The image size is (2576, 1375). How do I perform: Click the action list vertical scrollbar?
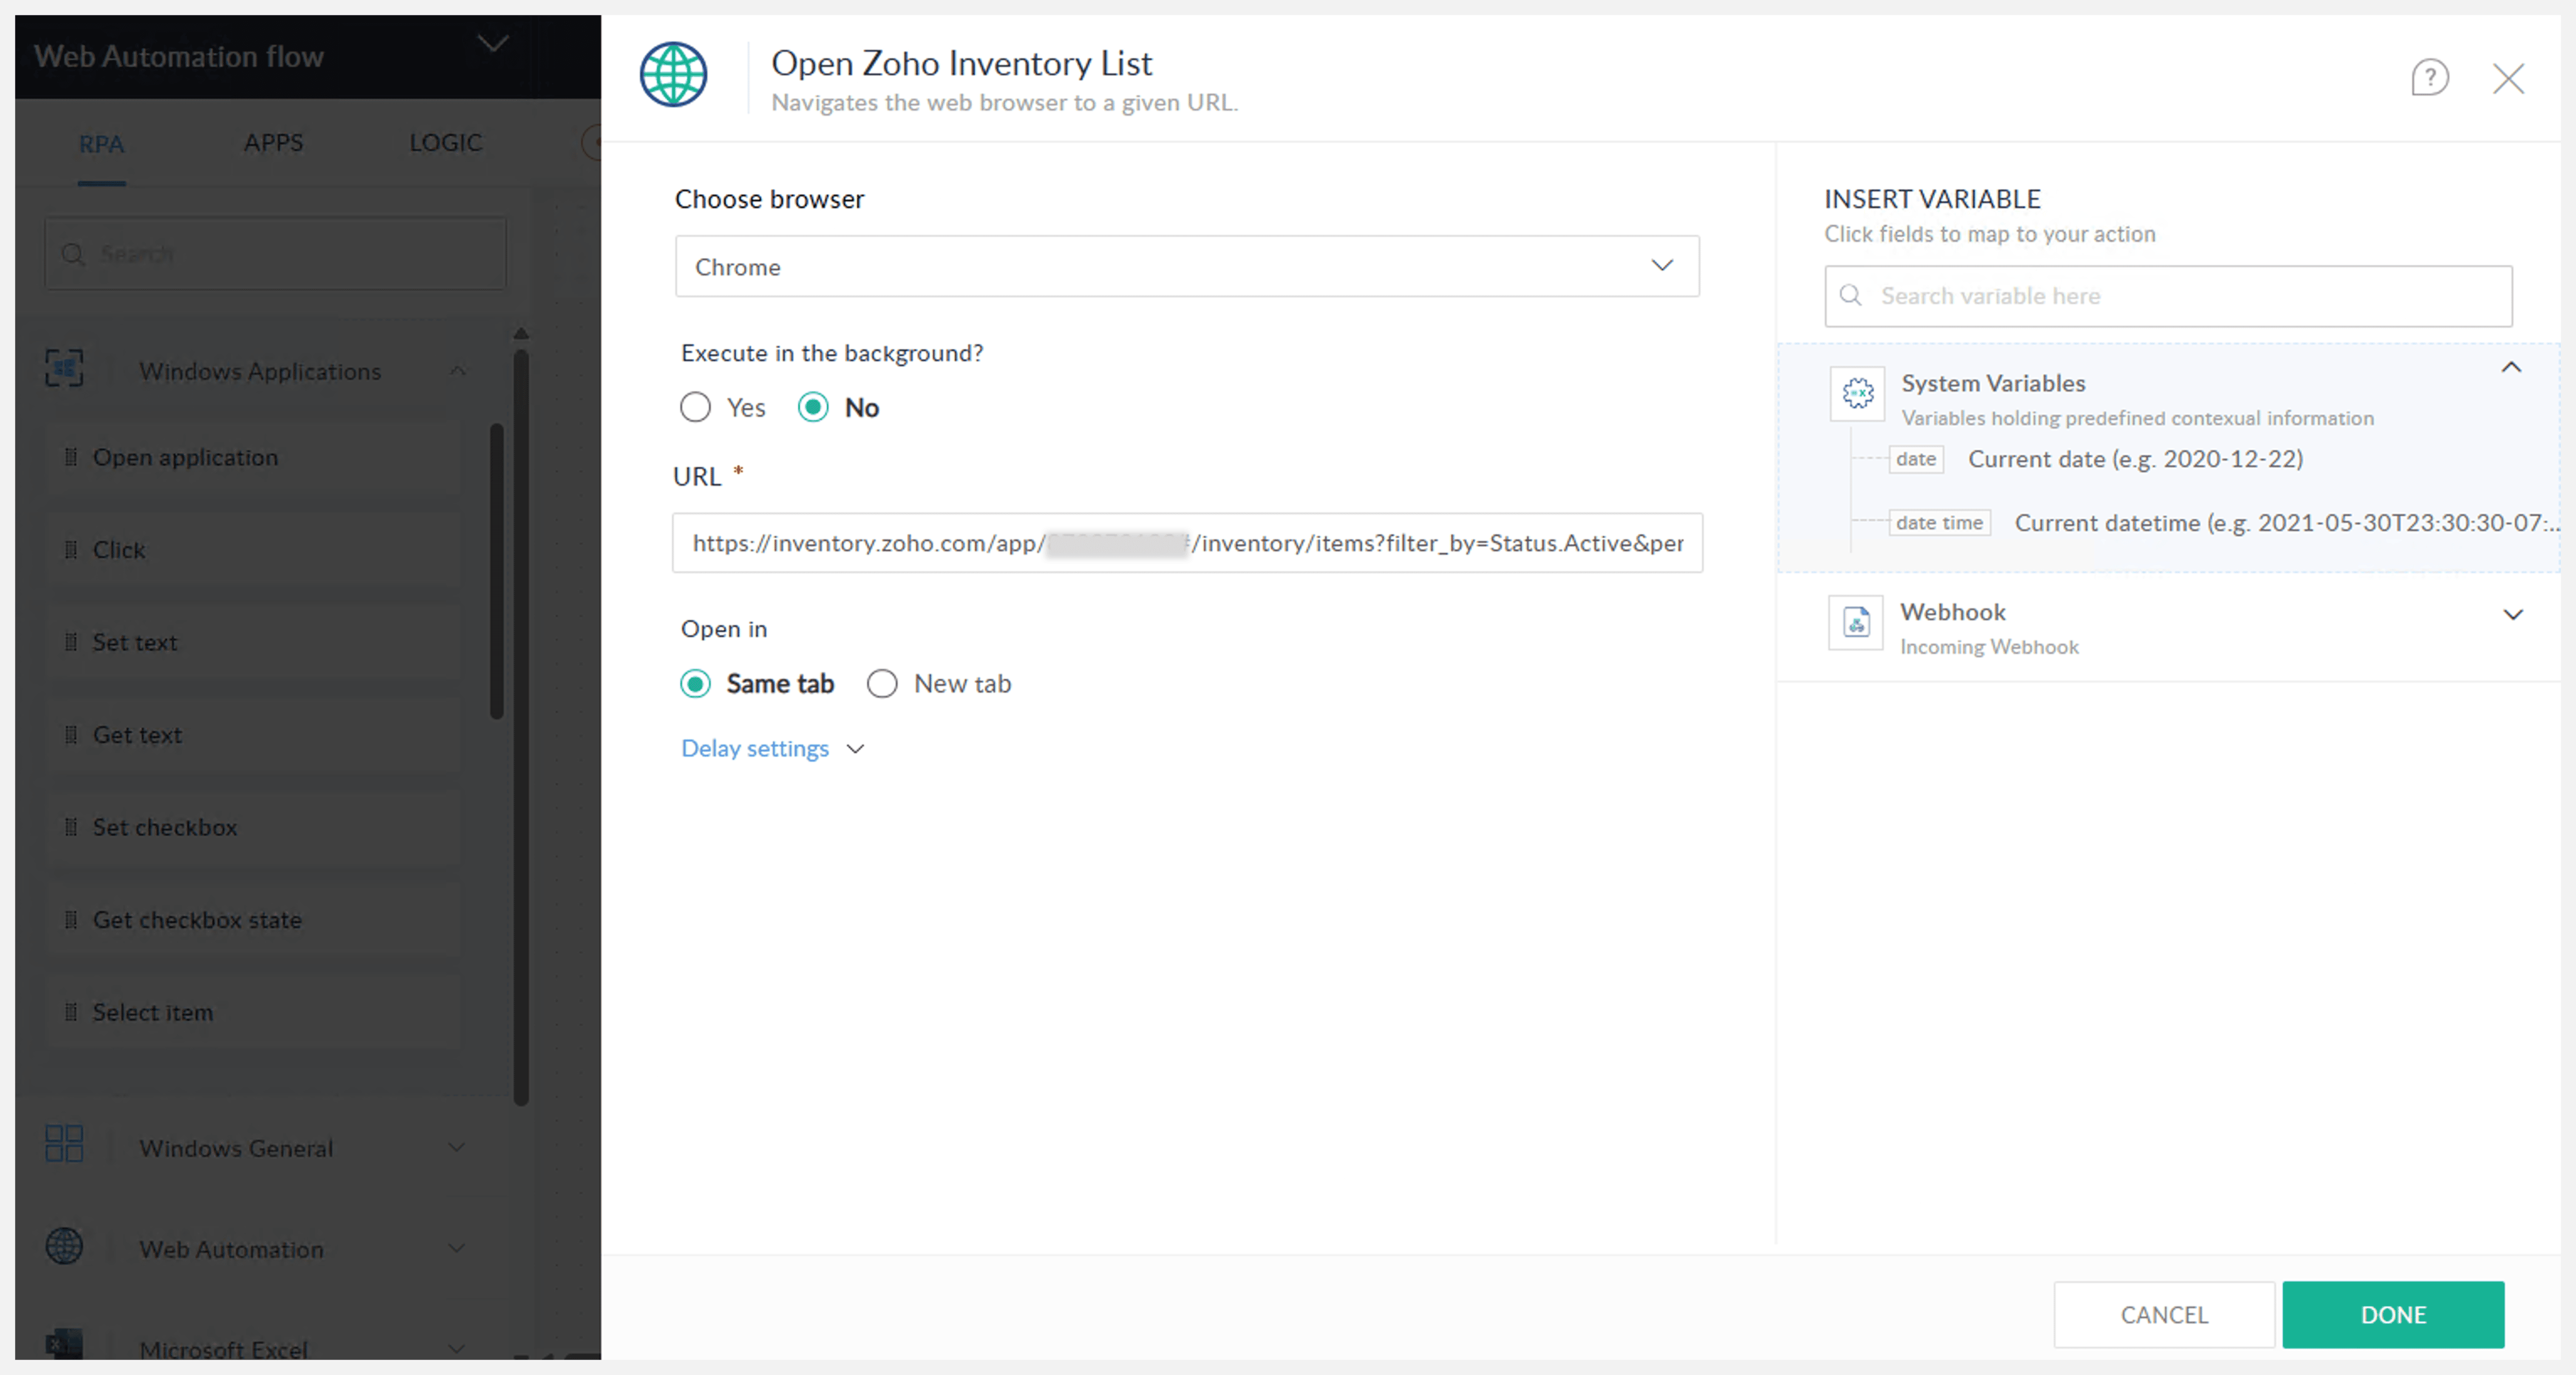(x=497, y=571)
